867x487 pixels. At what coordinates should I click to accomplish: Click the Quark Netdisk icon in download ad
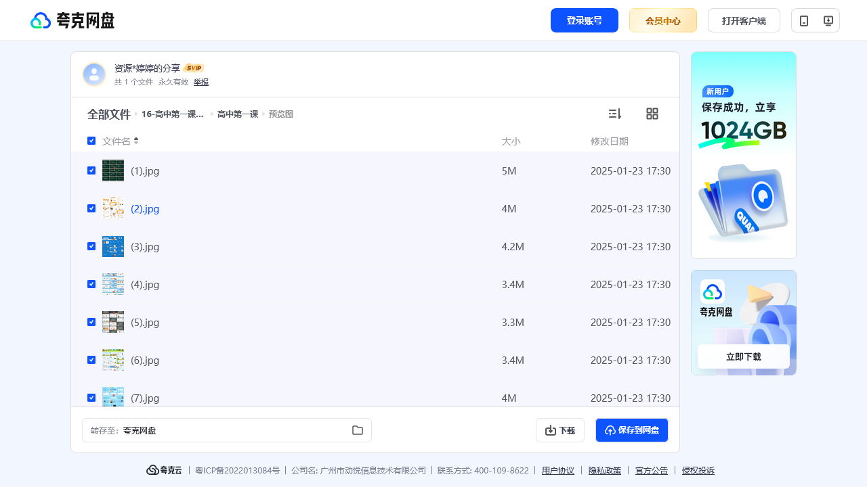click(x=713, y=292)
